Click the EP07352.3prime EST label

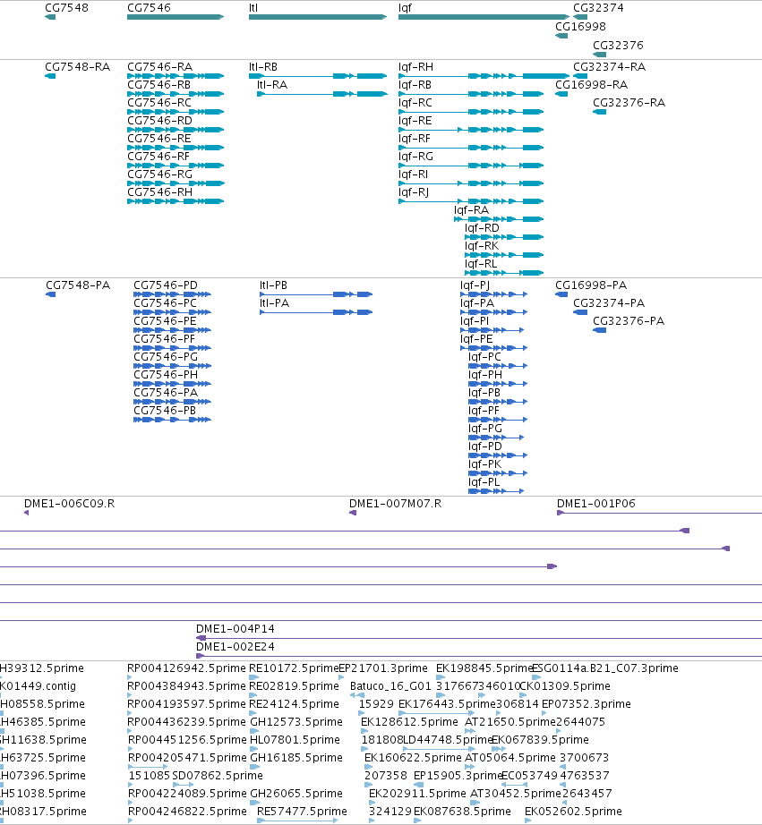586,704
